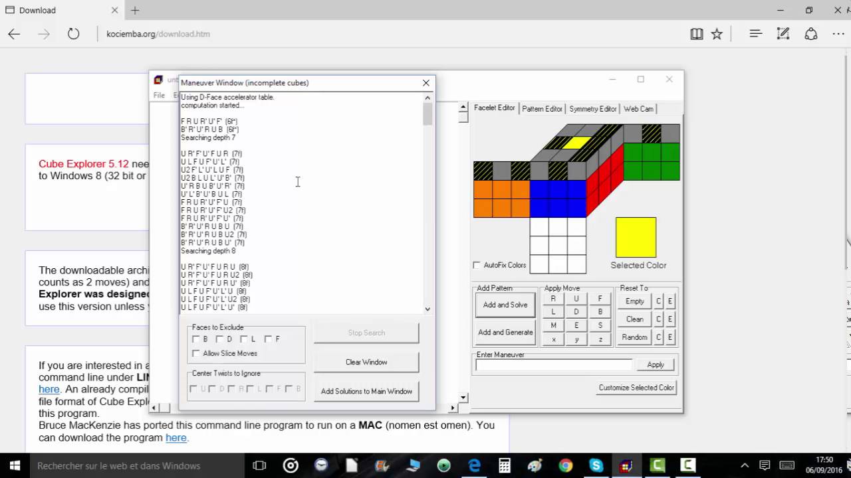The height and width of the screenshot is (478, 851).
Task: Switch to Cube Explorer taskbar icon
Action: pos(626,465)
